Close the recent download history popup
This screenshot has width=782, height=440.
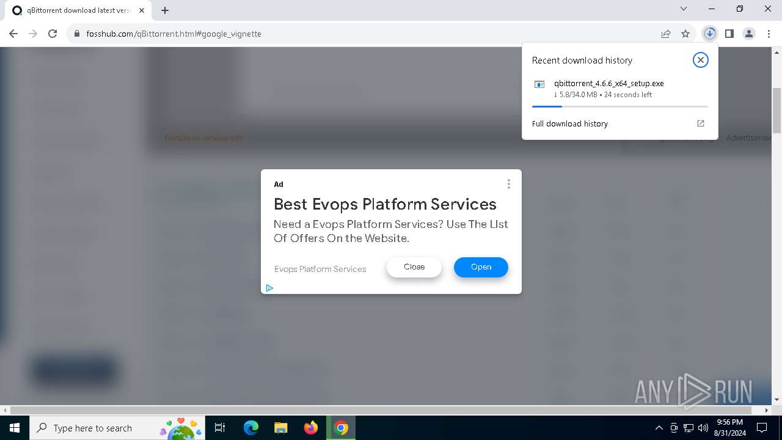coord(700,60)
